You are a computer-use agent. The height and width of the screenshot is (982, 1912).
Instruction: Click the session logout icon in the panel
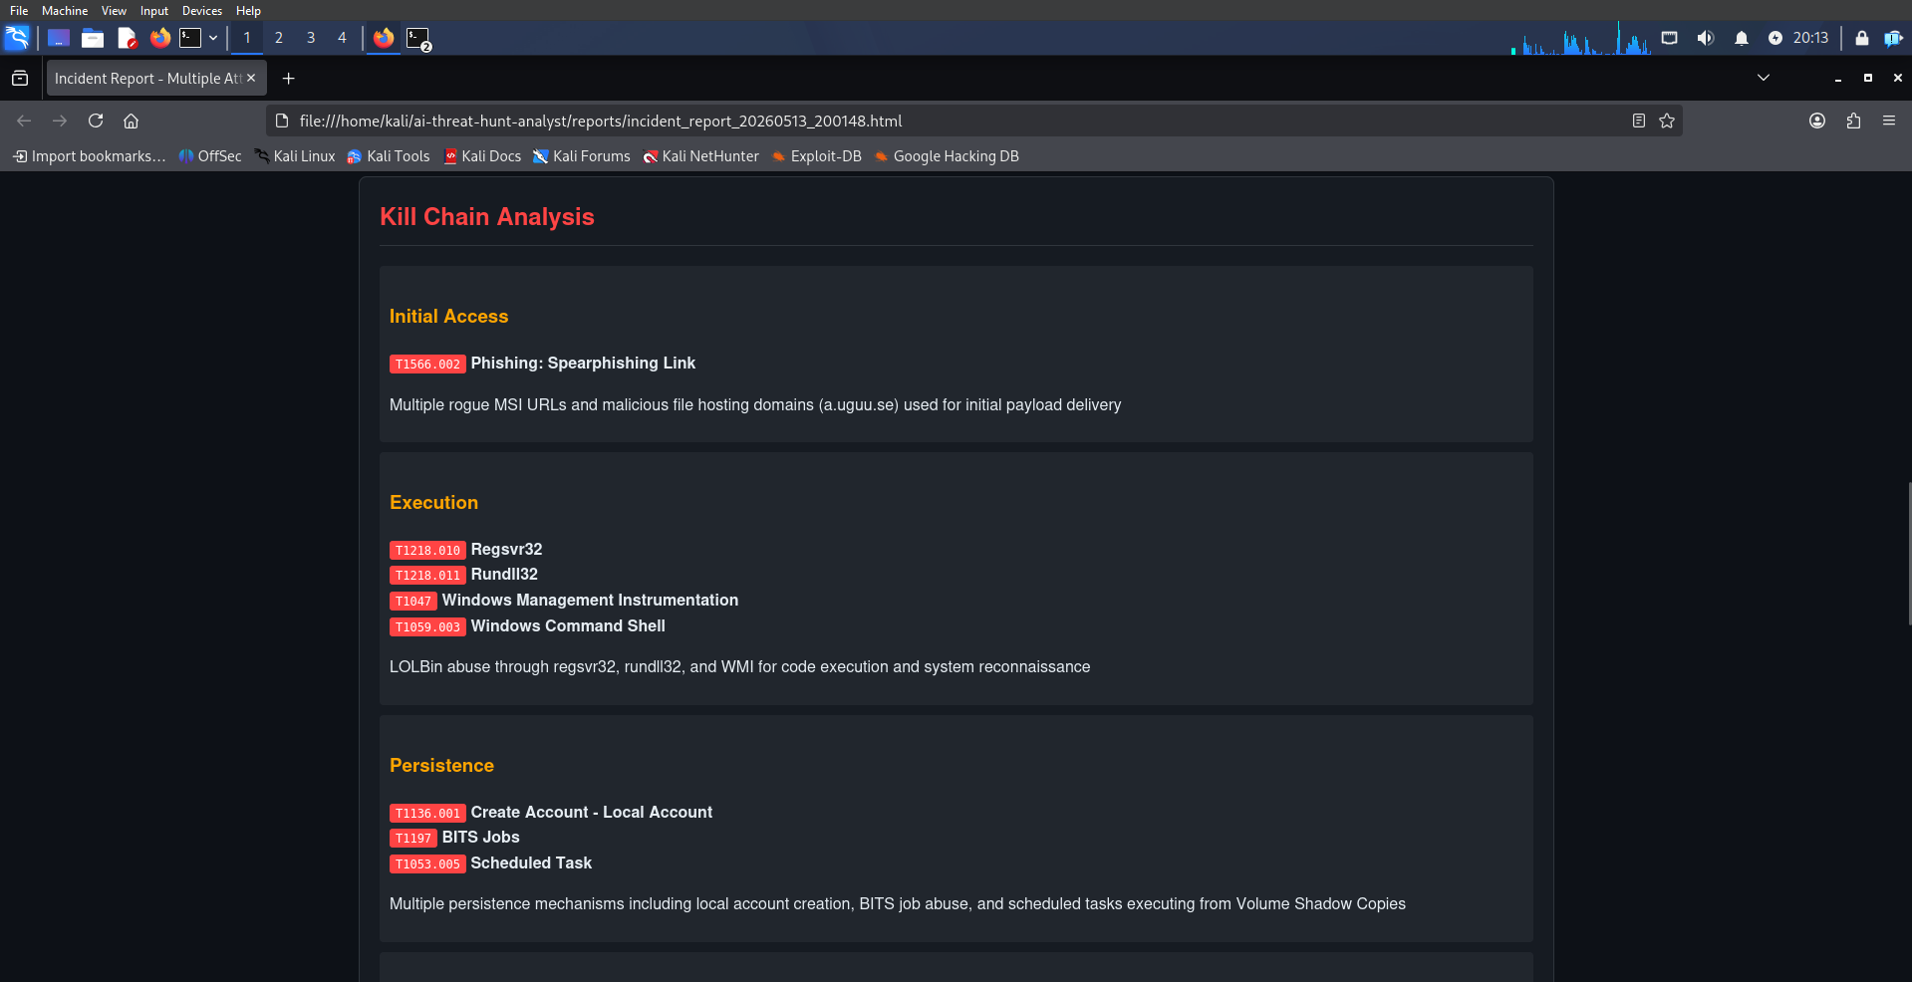pyautogui.click(x=1893, y=38)
